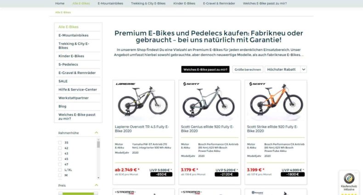Click the Husqvarna logo on bottom-right bike card
The width and height of the screenshot is (363, 195).
(257, 192)
